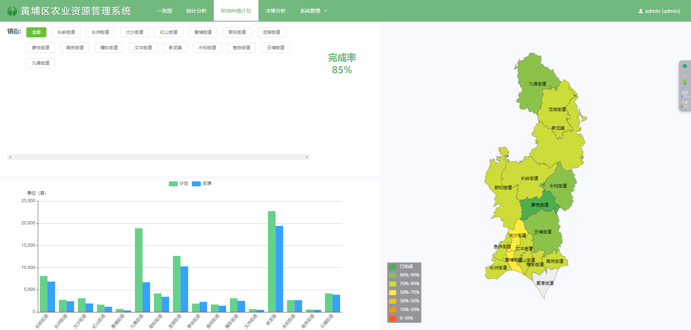
Task: Expand the 系统管理 dropdown menu
Action: [x=313, y=11]
